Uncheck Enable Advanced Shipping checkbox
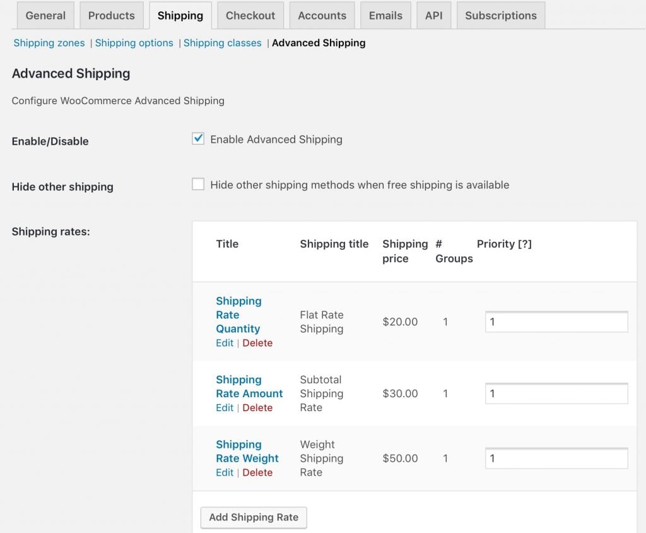Image resolution: width=646 pixels, height=533 pixels. [198, 139]
